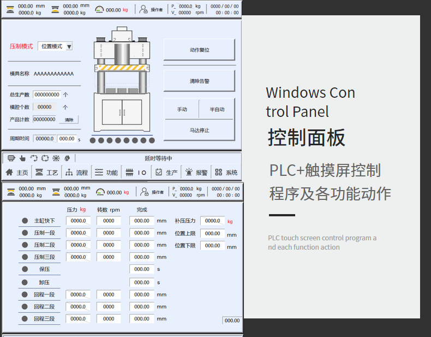This screenshot has width=431, height=337.
Task: Click the hydraulic press machine illustration
Action: pyautogui.click(x=122, y=79)
